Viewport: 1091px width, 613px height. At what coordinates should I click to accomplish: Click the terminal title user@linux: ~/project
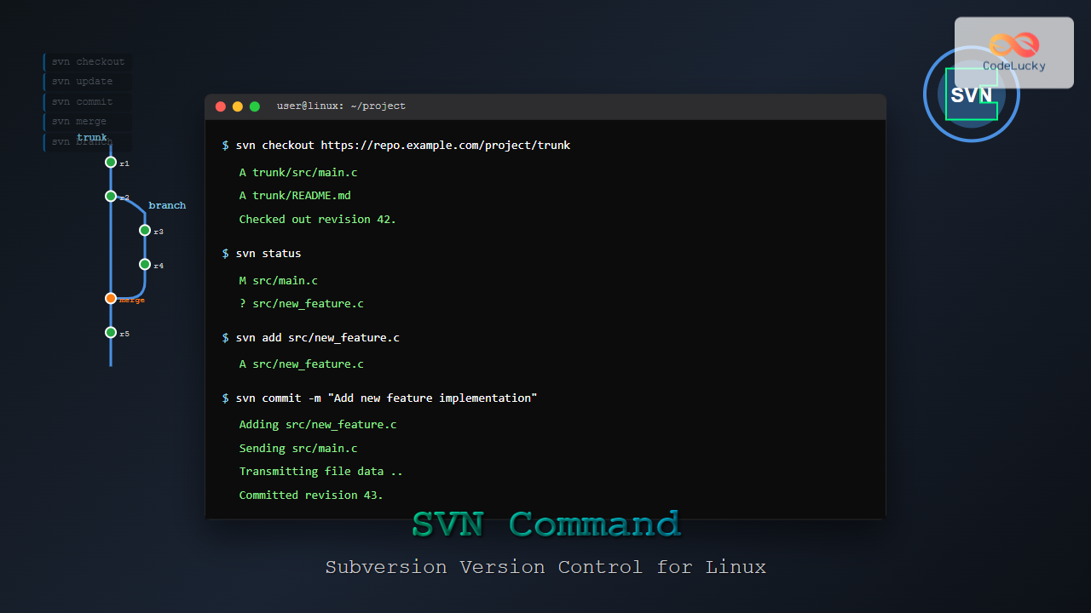click(x=341, y=106)
